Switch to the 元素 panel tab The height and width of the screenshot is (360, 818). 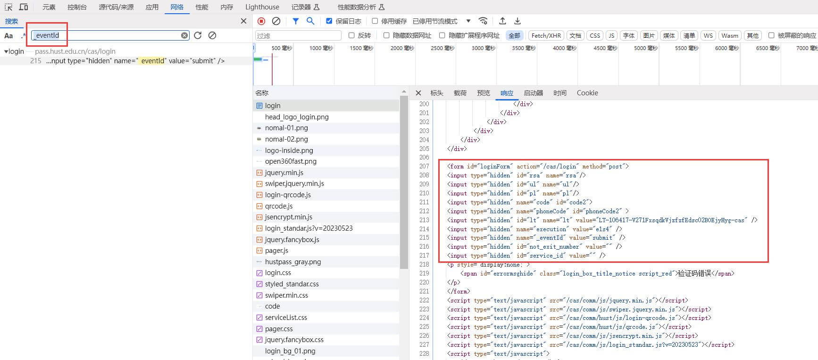coord(49,7)
